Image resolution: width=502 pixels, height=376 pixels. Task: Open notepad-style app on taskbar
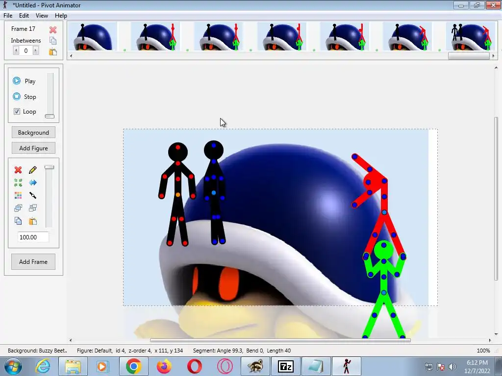point(316,366)
